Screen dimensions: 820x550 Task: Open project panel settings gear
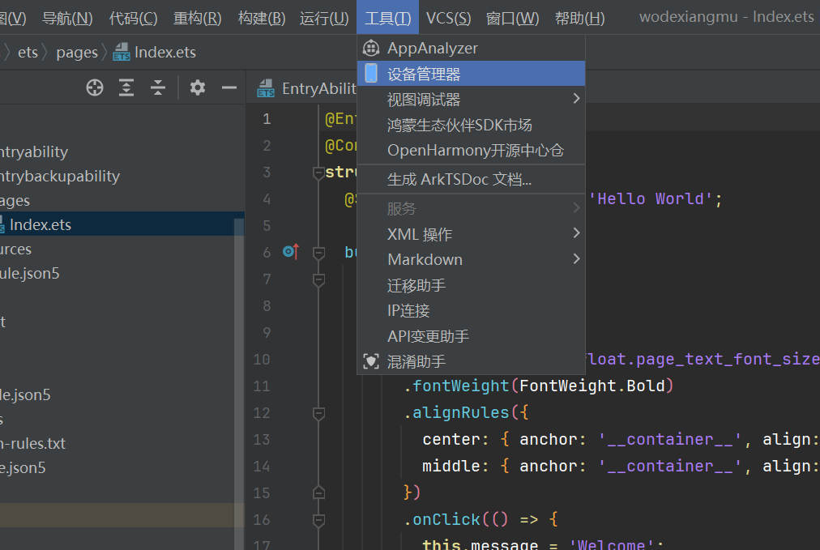[197, 87]
